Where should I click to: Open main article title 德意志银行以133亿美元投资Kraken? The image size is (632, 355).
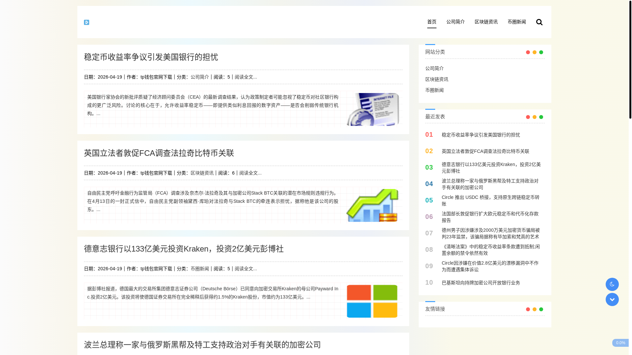(184, 249)
